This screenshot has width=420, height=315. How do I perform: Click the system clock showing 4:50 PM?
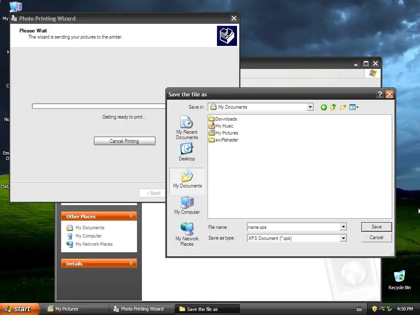(405, 309)
